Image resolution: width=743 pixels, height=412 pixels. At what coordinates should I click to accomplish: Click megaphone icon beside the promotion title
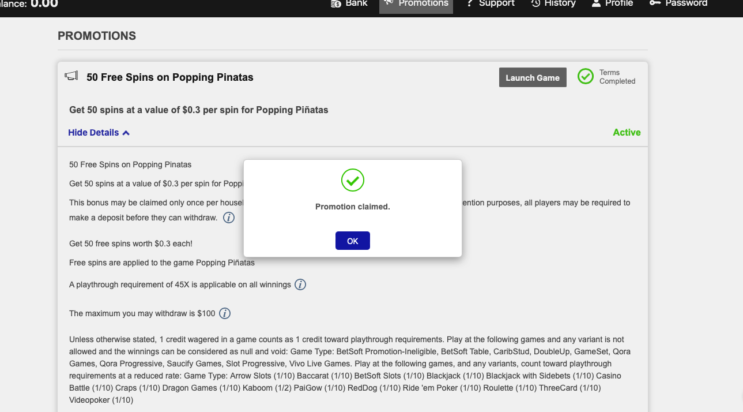coord(71,76)
